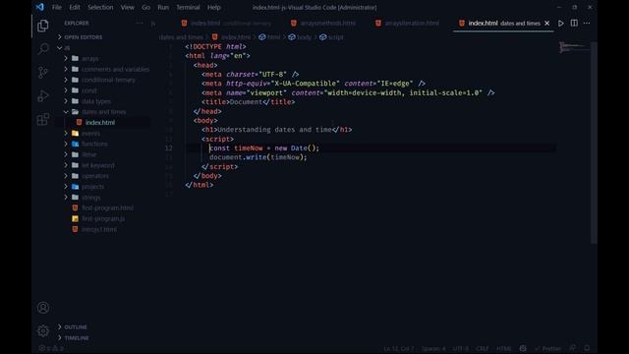Screen dimensions: 629x354
Task: Open the Run and Debug view
Action: (x=43, y=96)
